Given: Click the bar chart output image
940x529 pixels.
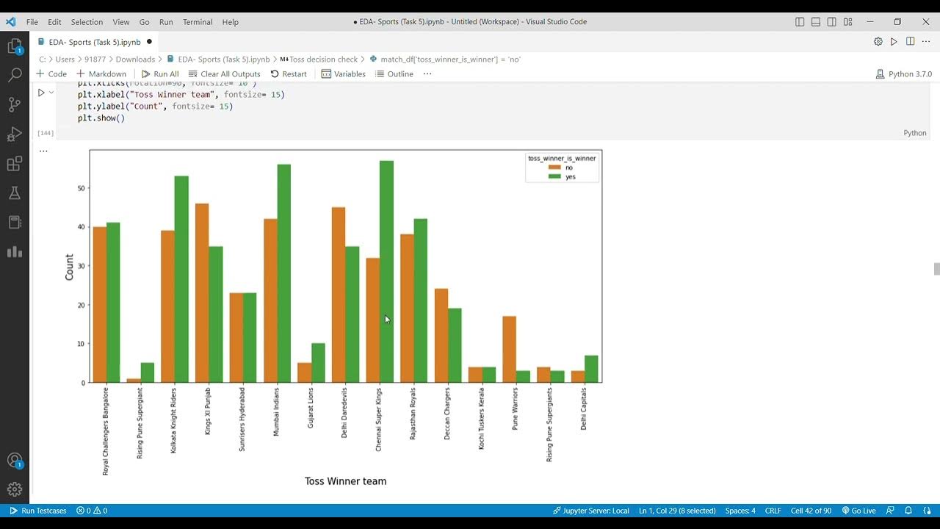Looking at the screenshot, I should pos(333,317).
